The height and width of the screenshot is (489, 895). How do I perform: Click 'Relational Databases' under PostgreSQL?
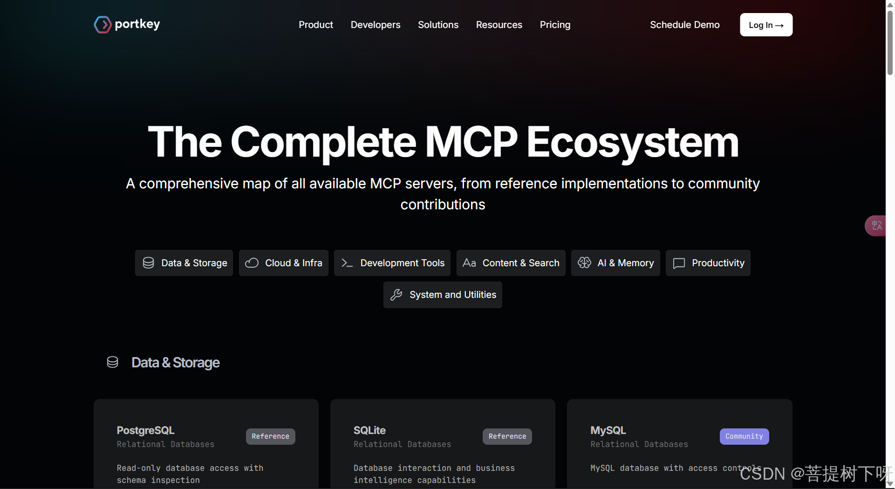[165, 444]
